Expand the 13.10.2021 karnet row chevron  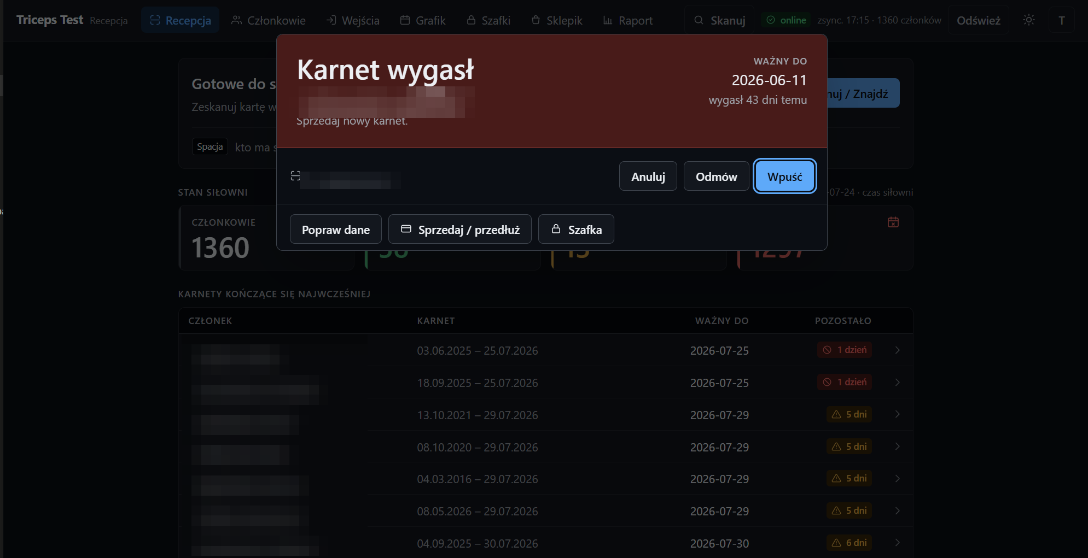897,414
